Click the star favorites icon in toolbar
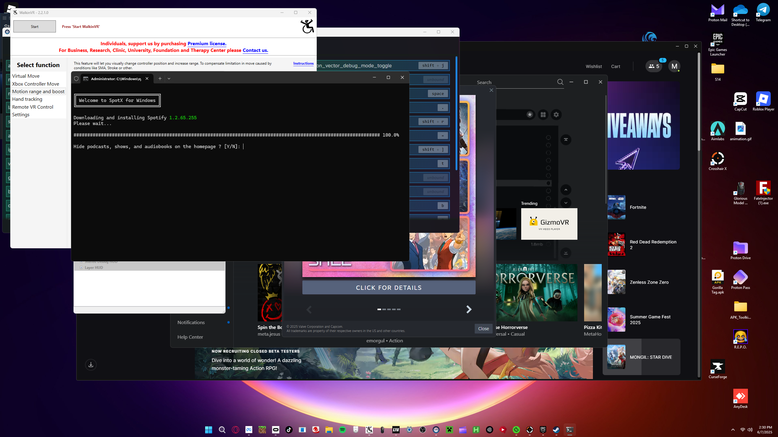 tap(530, 114)
